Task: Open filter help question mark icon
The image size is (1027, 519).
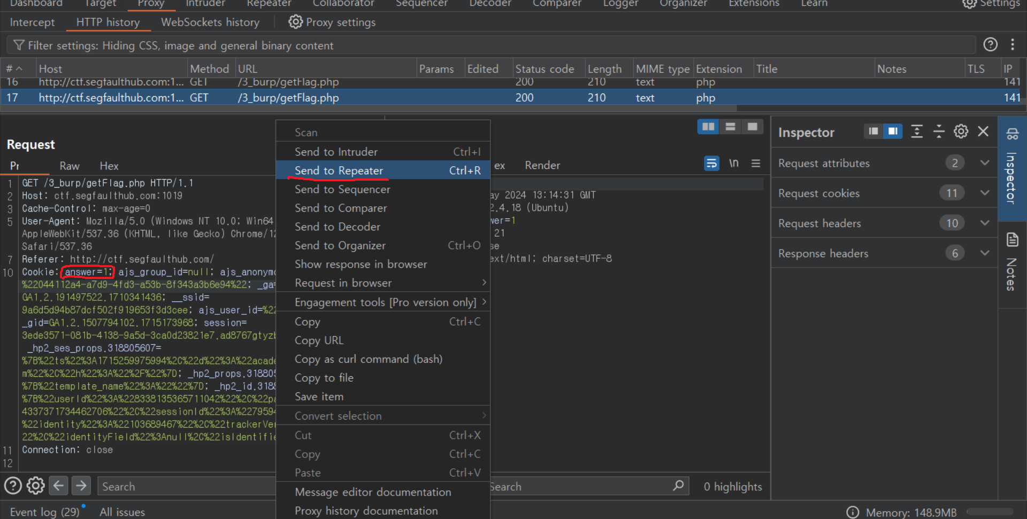Action: click(x=990, y=44)
